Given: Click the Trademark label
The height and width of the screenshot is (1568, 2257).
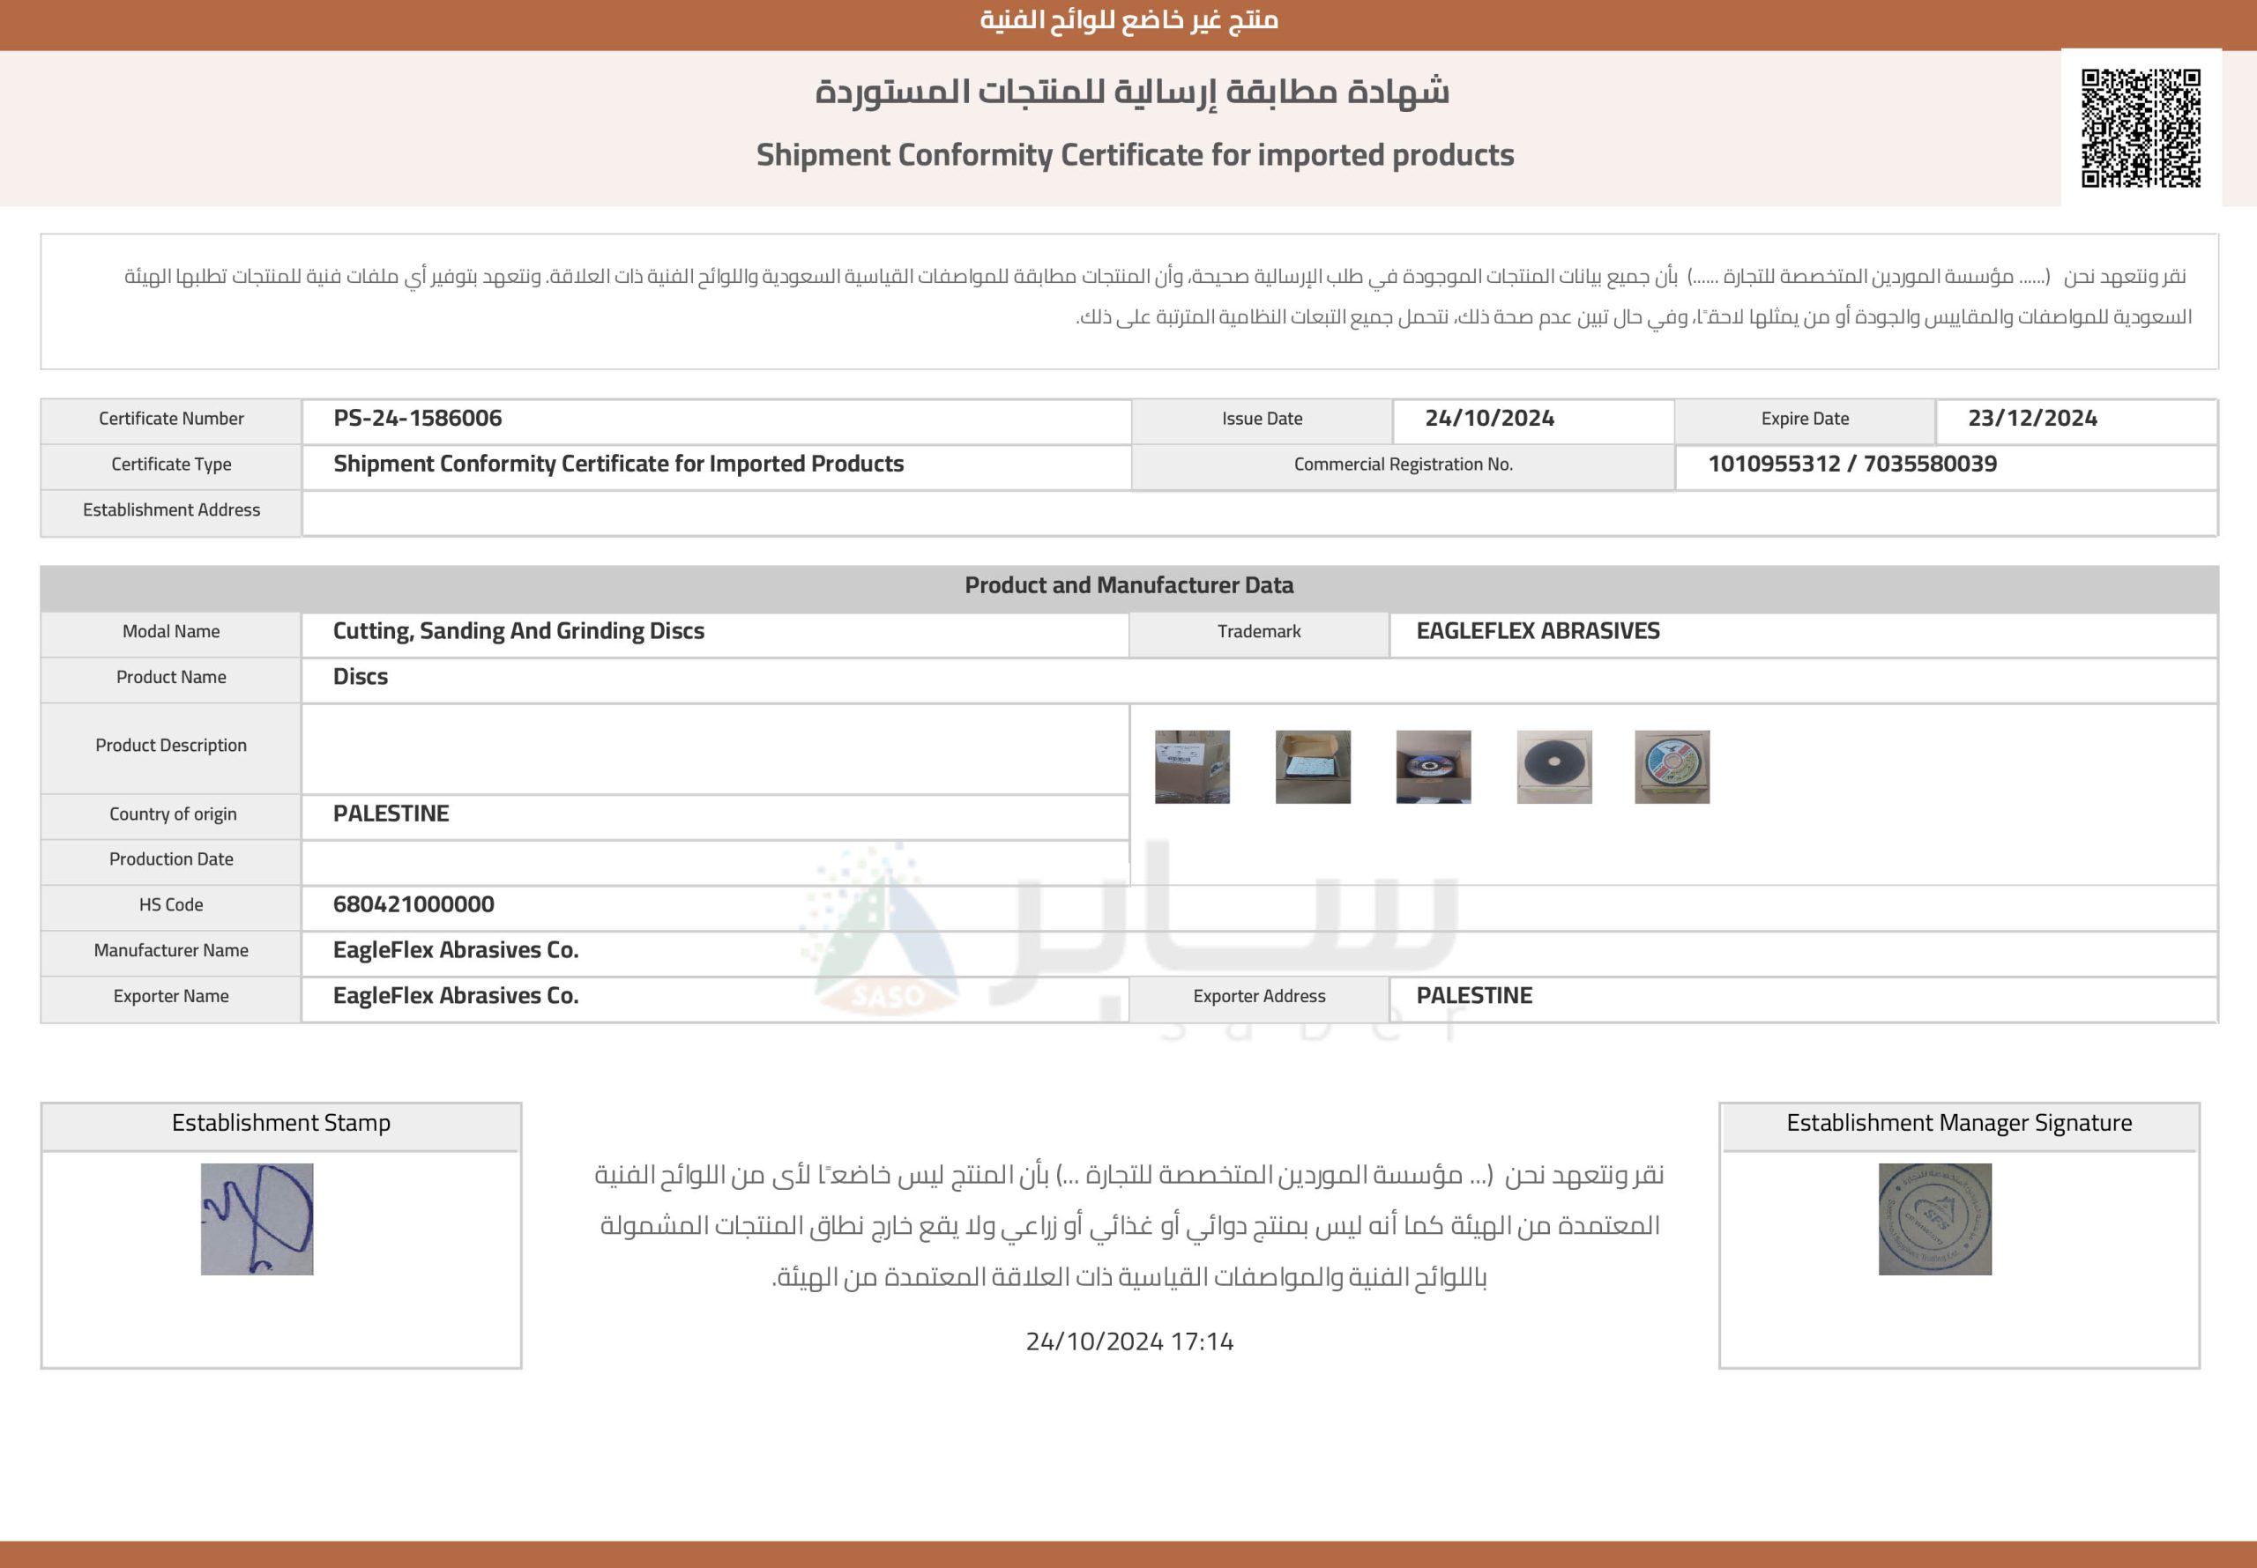Looking at the screenshot, I should pos(1259,632).
